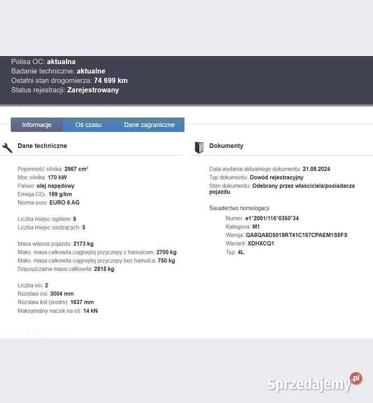Click the document icon next to Dokumenty
The width and height of the screenshot is (373, 403).
[x=199, y=147]
